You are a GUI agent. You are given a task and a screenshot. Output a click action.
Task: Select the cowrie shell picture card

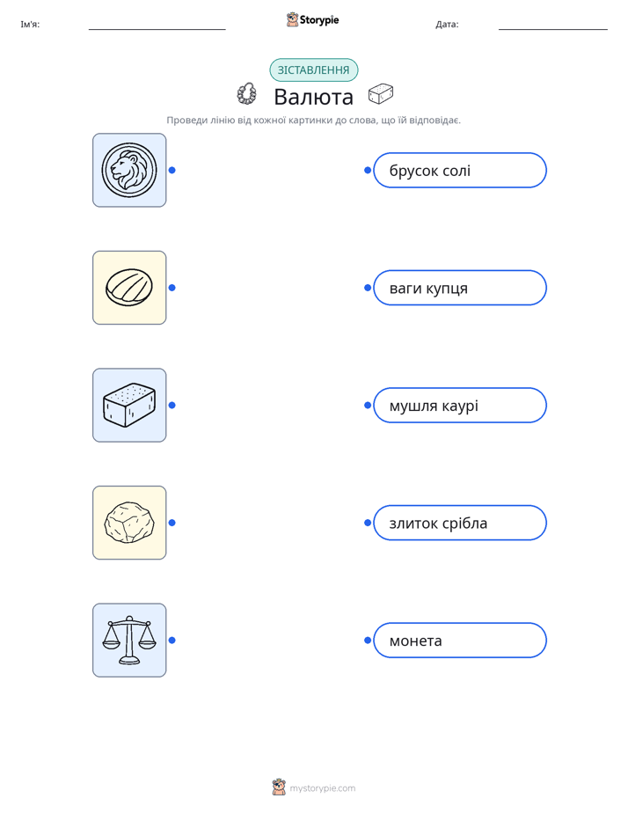[x=129, y=288]
